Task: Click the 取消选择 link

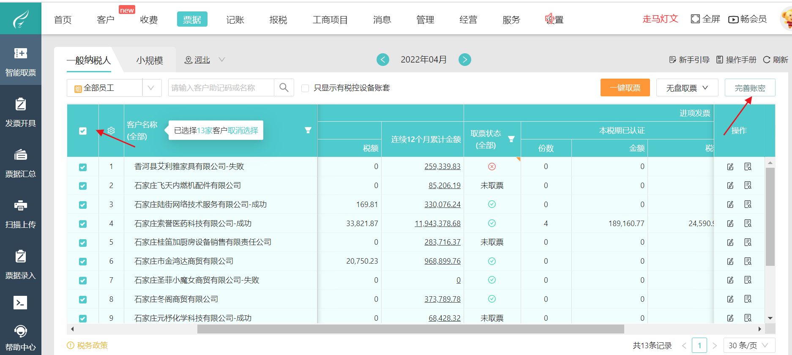Action: 243,131
